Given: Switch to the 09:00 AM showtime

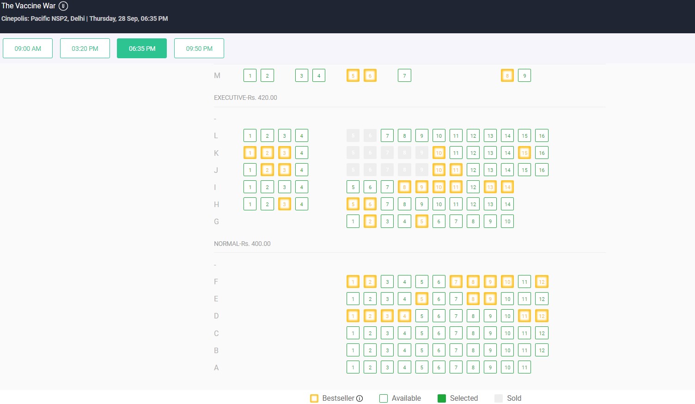Looking at the screenshot, I should (28, 49).
